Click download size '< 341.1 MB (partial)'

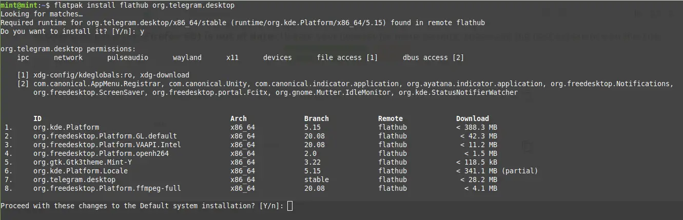tap(497, 171)
